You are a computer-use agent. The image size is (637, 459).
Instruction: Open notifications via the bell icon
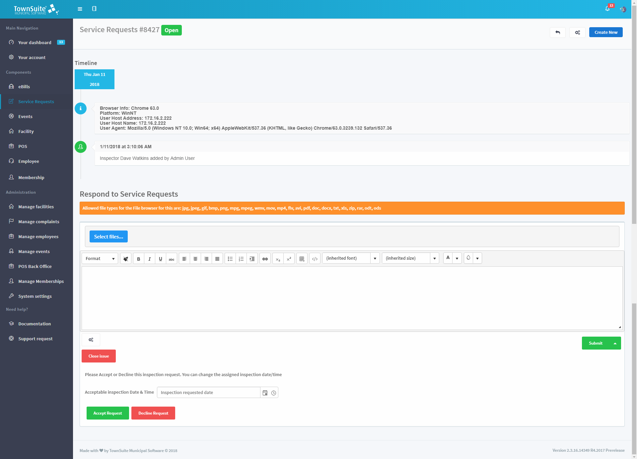click(x=607, y=9)
